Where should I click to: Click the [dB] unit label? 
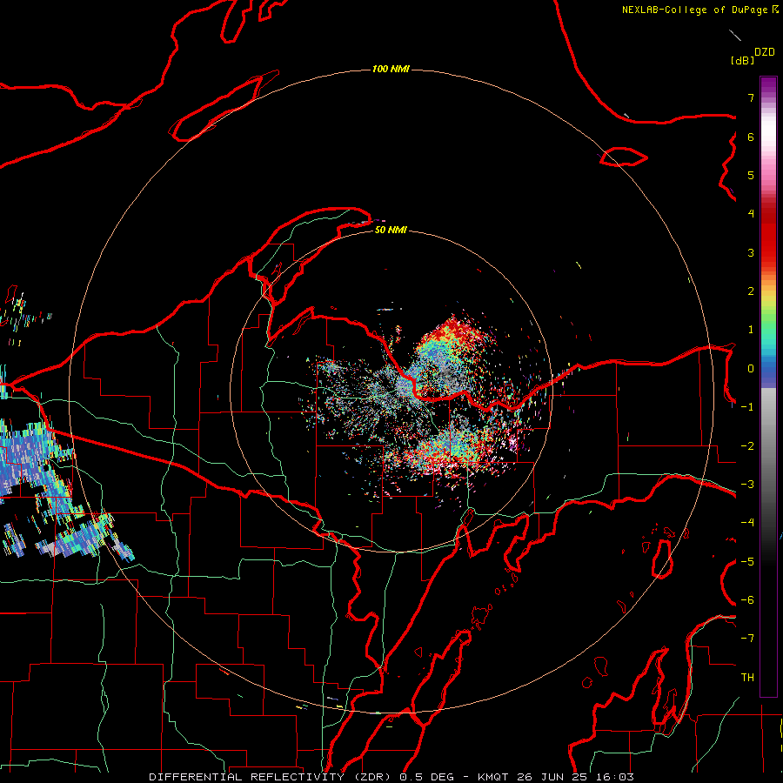(742, 60)
